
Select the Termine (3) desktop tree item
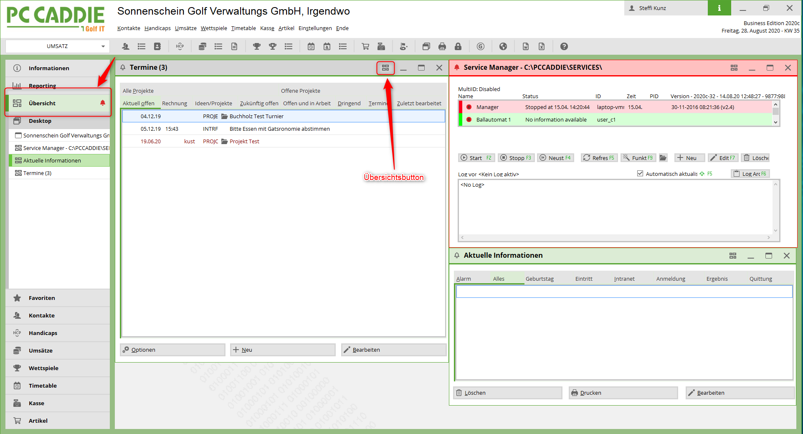coord(60,173)
